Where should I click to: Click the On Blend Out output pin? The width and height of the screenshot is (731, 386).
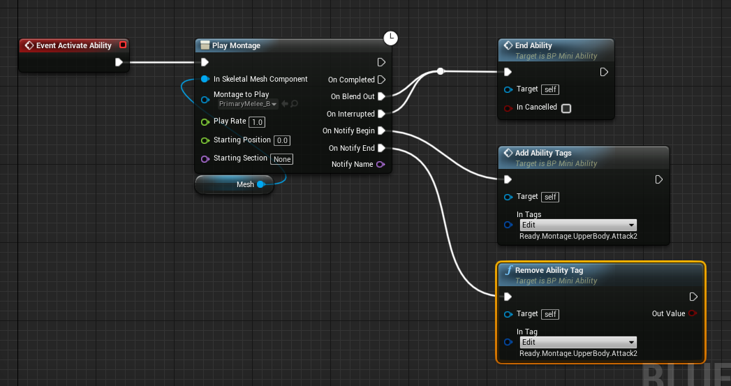tap(381, 96)
